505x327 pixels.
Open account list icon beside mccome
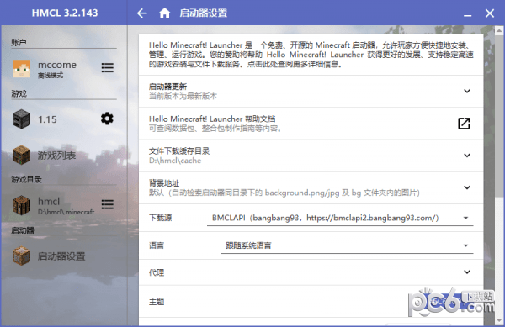click(107, 67)
